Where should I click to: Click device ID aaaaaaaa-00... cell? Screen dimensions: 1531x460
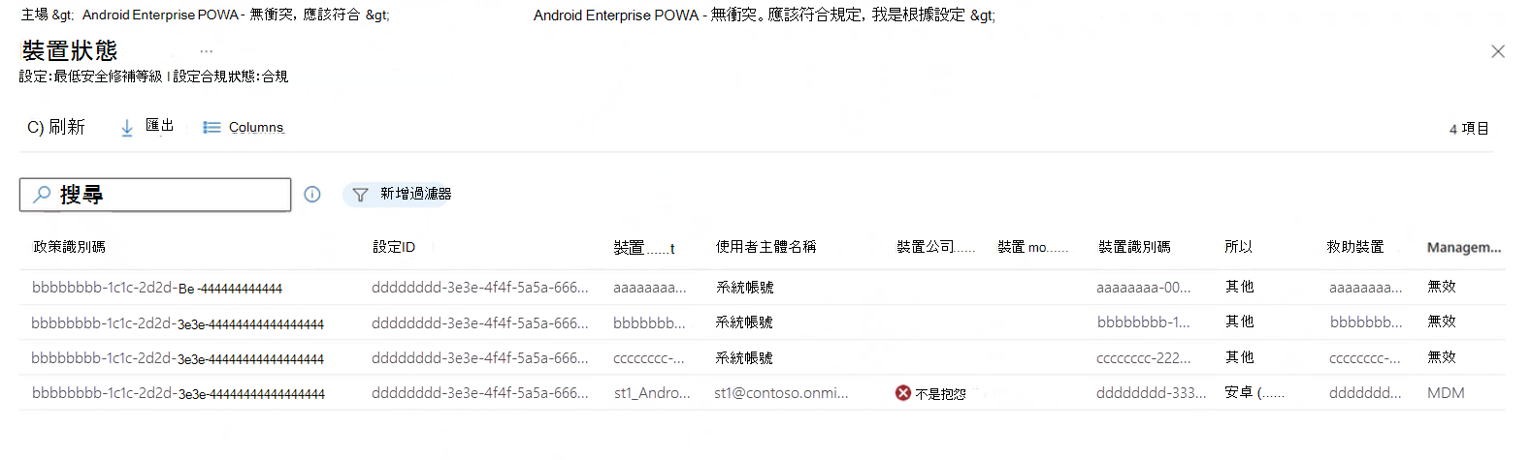[1143, 288]
